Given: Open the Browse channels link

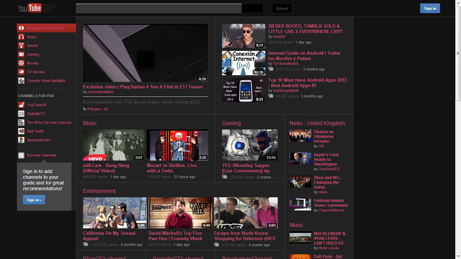Looking at the screenshot, I should point(42,155).
